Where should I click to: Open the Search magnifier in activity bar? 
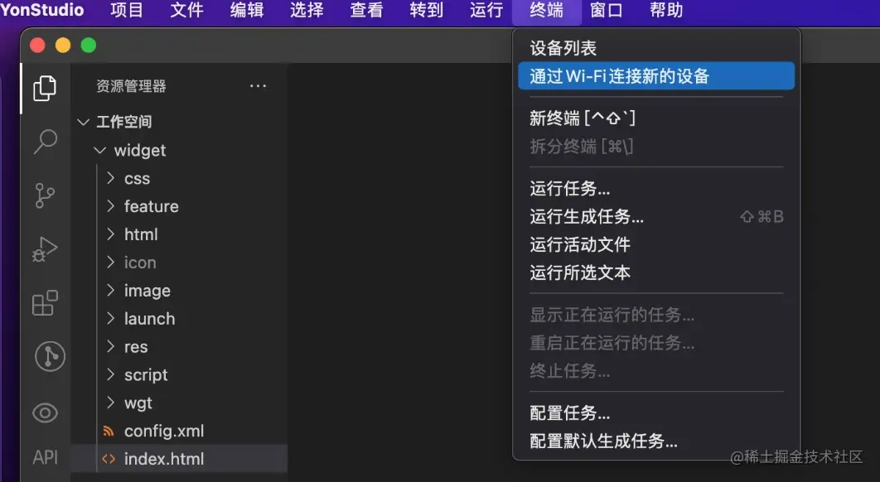(x=45, y=142)
